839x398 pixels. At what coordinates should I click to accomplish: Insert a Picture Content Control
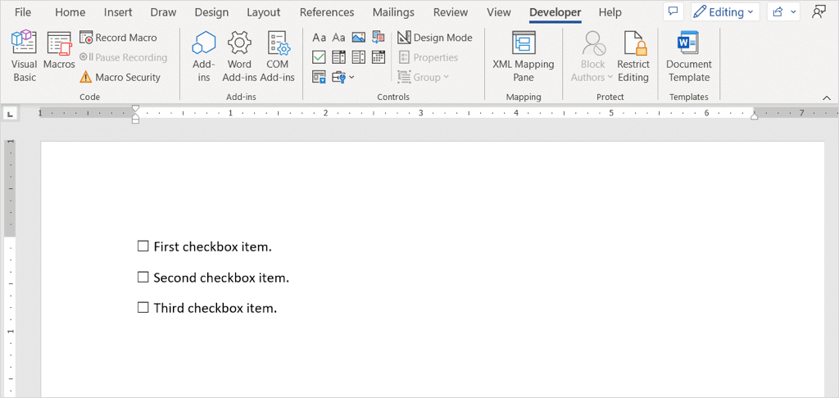coord(358,38)
